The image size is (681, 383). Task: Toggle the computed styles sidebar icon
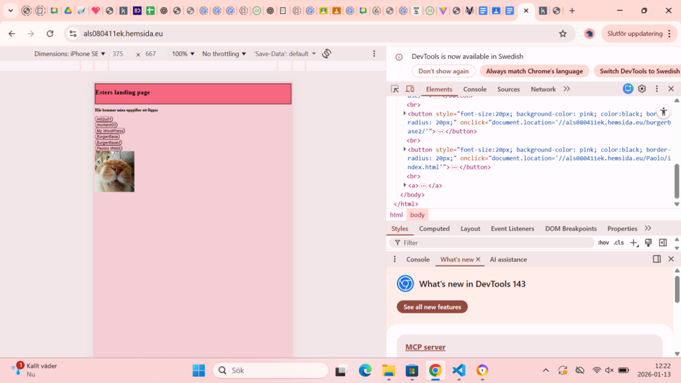pyautogui.click(x=662, y=243)
